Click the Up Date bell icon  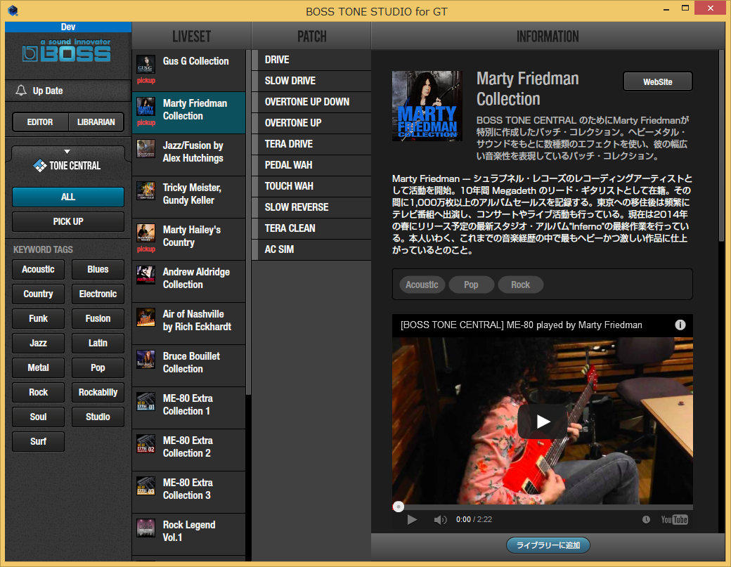[21, 91]
